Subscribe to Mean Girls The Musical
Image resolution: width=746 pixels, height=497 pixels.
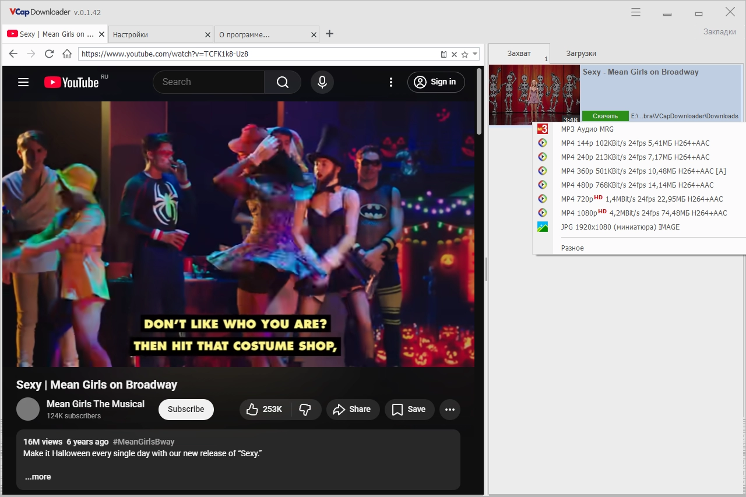pyautogui.click(x=186, y=410)
